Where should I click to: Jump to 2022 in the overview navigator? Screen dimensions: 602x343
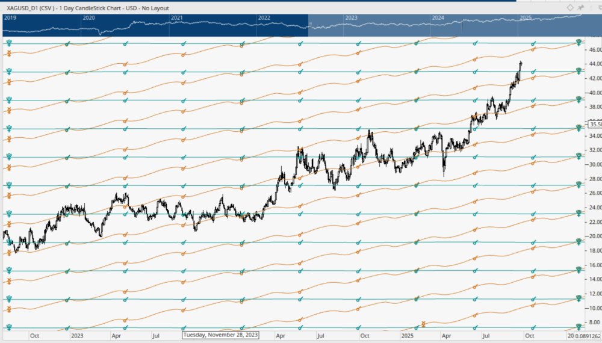click(x=264, y=19)
